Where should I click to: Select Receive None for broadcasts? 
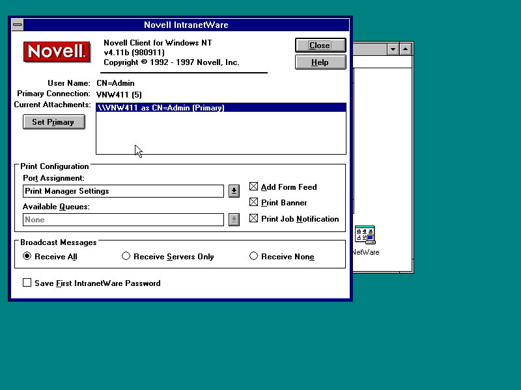253,256
